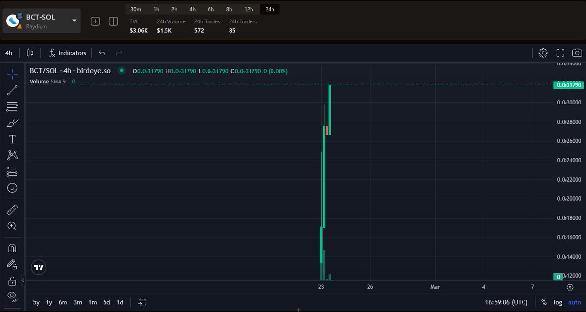Select the 12h stats timeframe
The height and width of the screenshot is (312, 586).
click(249, 9)
